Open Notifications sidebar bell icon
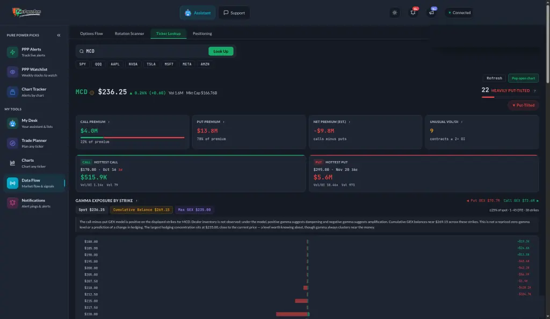 (13, 204)
